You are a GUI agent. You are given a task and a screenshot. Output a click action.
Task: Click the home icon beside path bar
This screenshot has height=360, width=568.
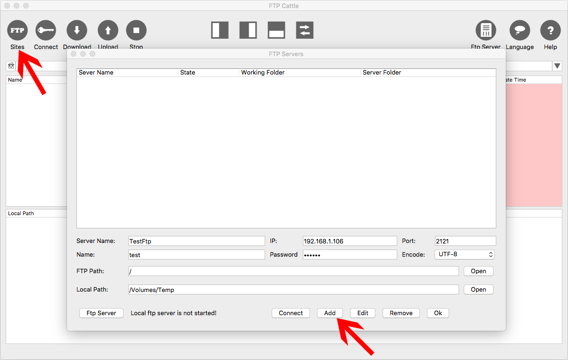[x=11, y=66]
